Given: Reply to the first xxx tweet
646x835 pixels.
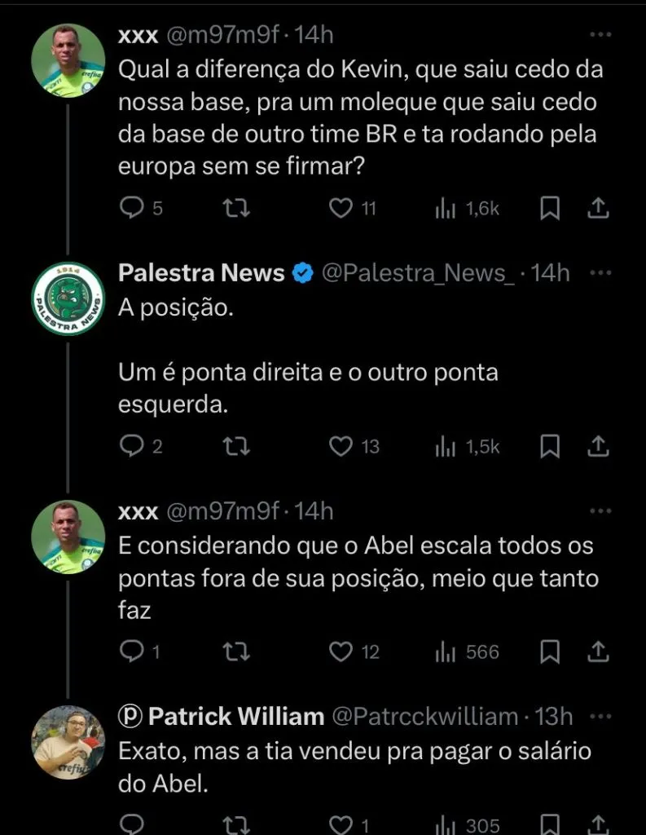Looking at the screenshot, I should tap(132, 209).
